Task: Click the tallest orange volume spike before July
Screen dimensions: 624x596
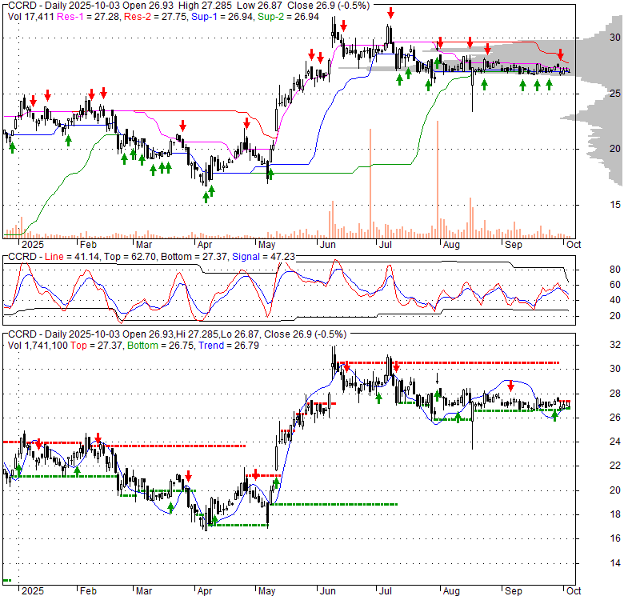Action: click(x=370, y=183)
